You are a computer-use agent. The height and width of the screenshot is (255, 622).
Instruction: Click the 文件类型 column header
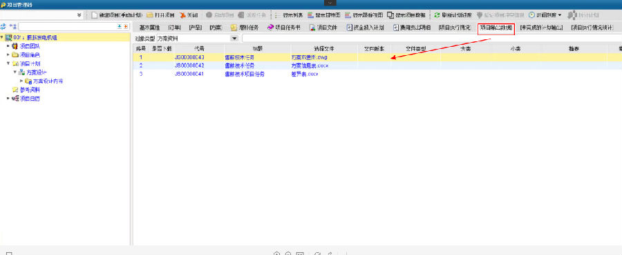tap(415, 49)
